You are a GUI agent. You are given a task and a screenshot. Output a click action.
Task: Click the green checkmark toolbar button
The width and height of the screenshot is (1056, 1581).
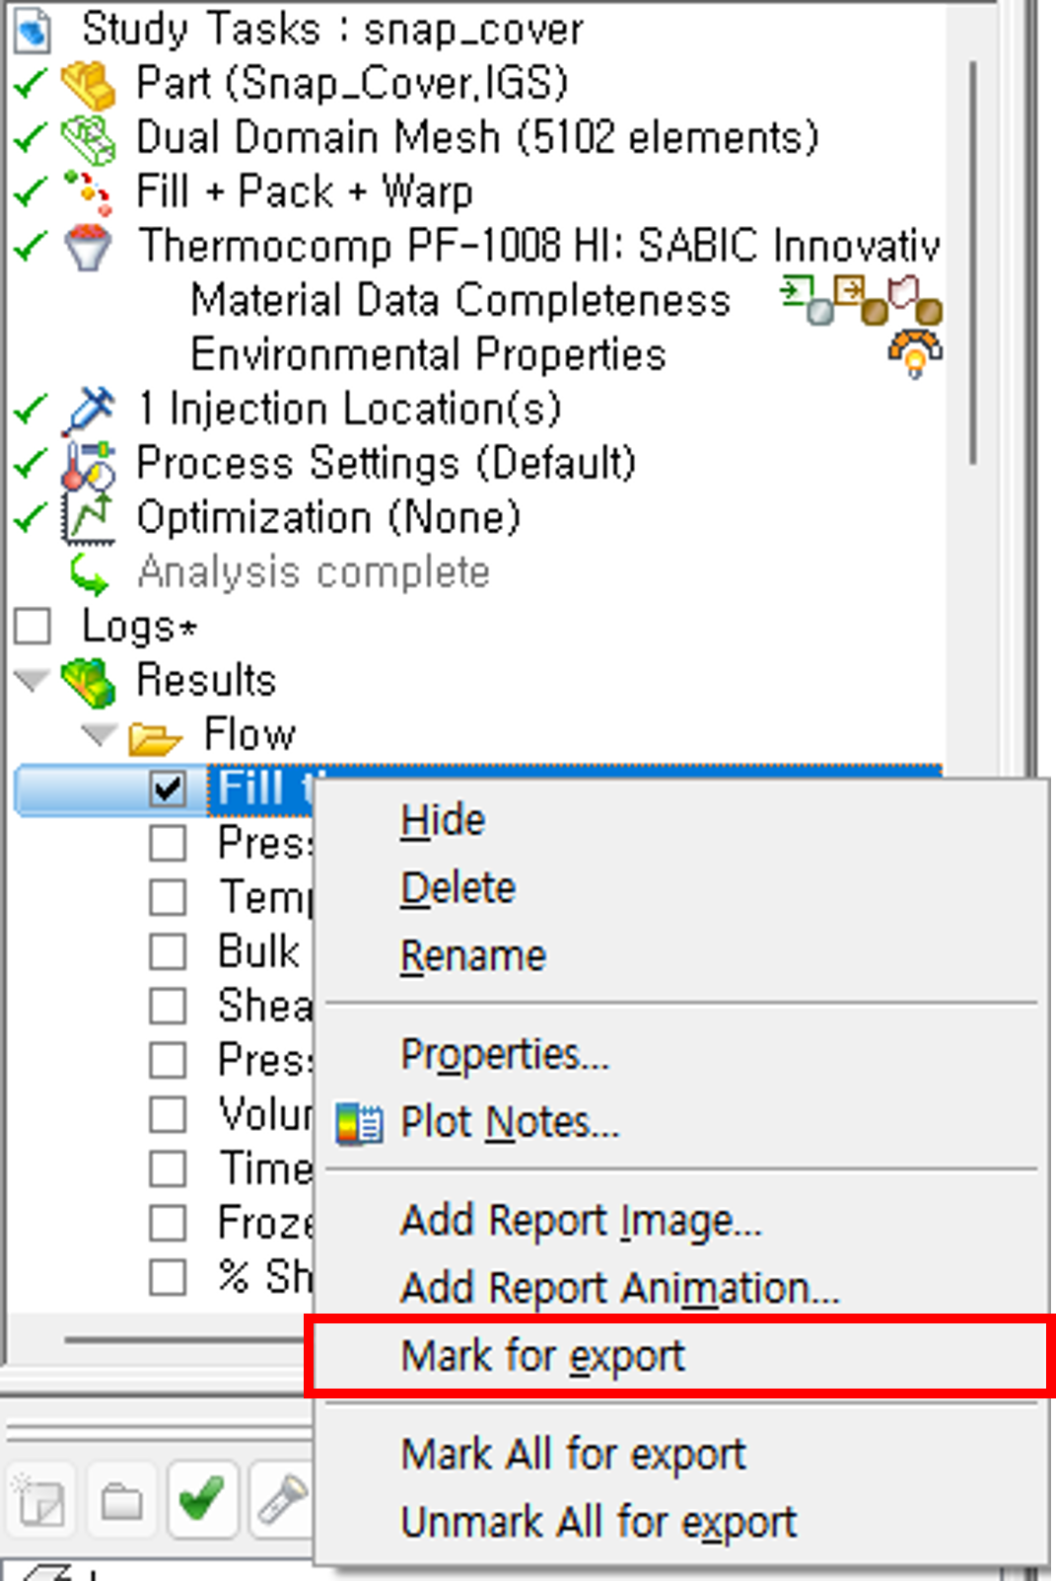click(x=202, y=1499)
